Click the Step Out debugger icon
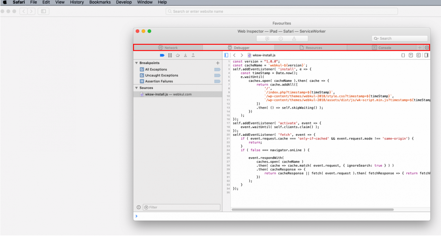The height and width of the screenshot is (236, 441). (193, 55)
